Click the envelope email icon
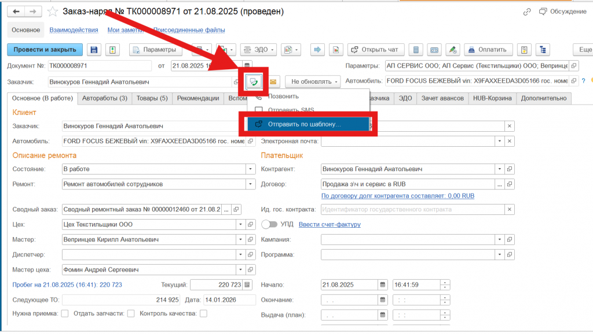 point(272,81)
